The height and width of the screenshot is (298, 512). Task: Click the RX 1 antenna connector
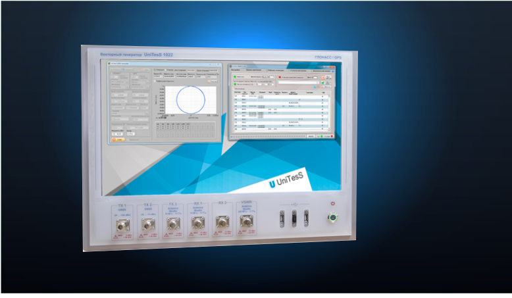[x=197, y=224]
